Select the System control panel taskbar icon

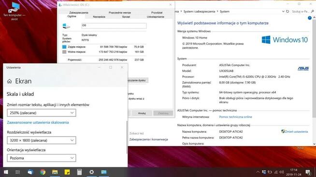pyautogui.click(x=104, y=172)
